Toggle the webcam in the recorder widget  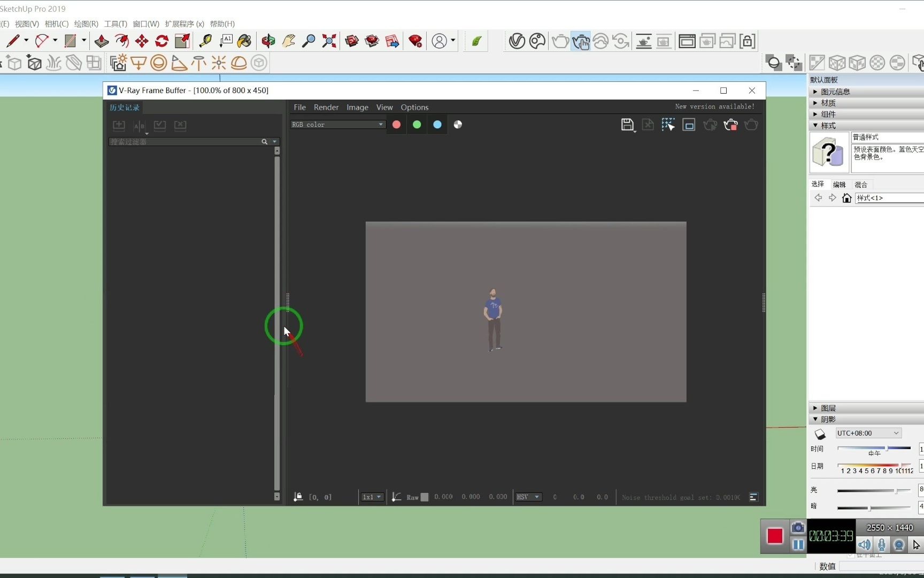[899, 545]
